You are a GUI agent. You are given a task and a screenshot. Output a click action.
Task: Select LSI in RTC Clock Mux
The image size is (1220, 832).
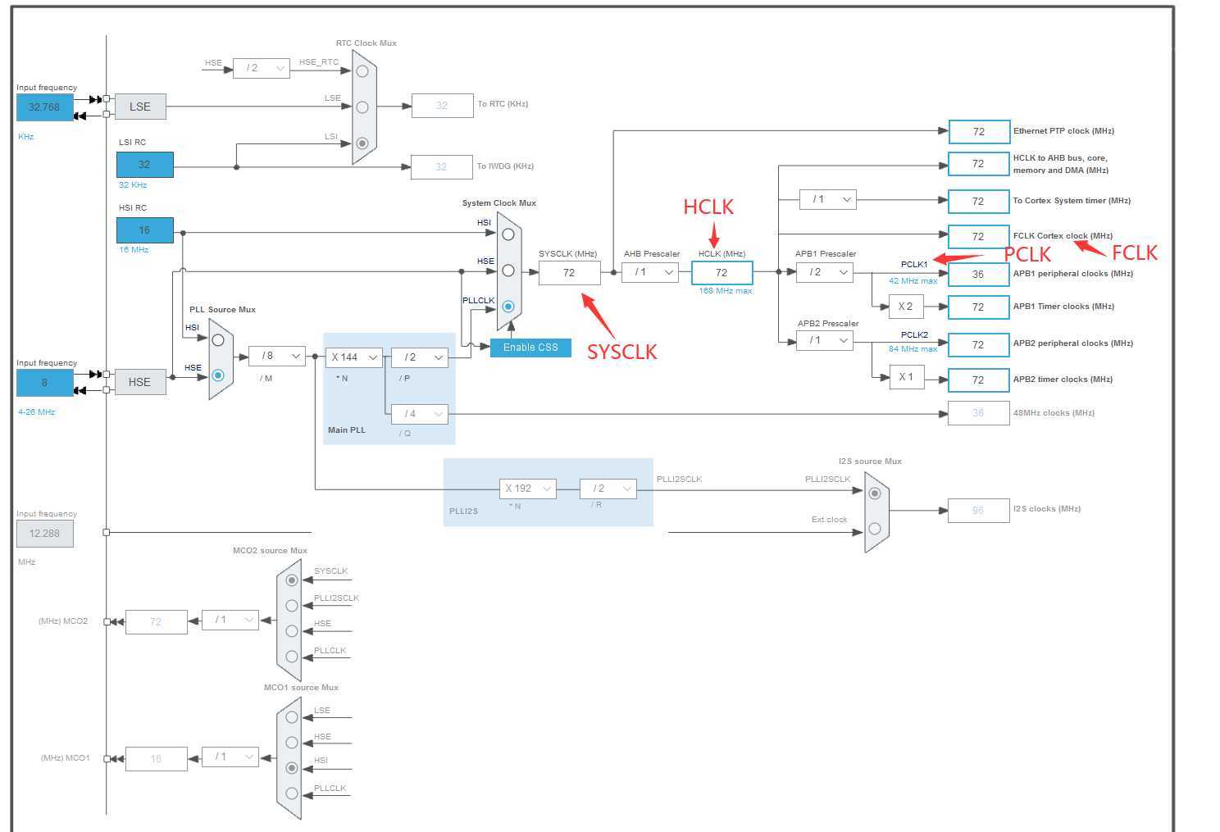pos(362,143)
